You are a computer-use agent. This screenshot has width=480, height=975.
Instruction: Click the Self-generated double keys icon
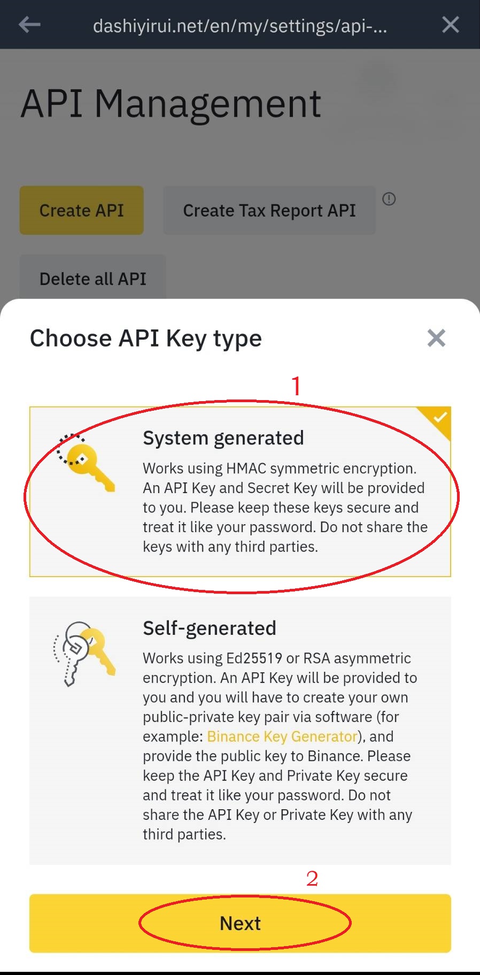coord(84,652)
